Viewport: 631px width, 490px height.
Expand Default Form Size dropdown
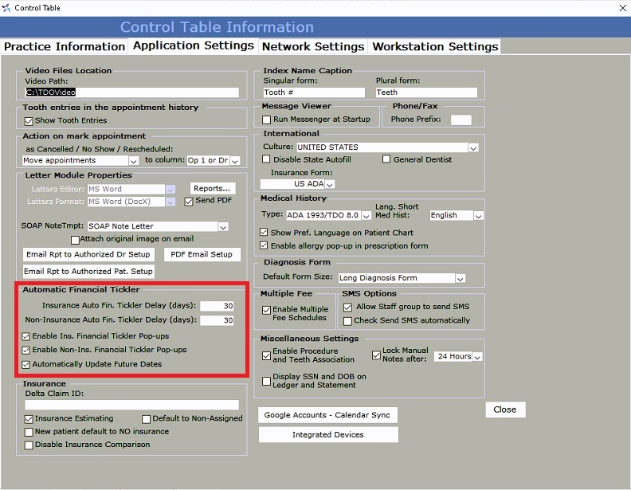460,279
